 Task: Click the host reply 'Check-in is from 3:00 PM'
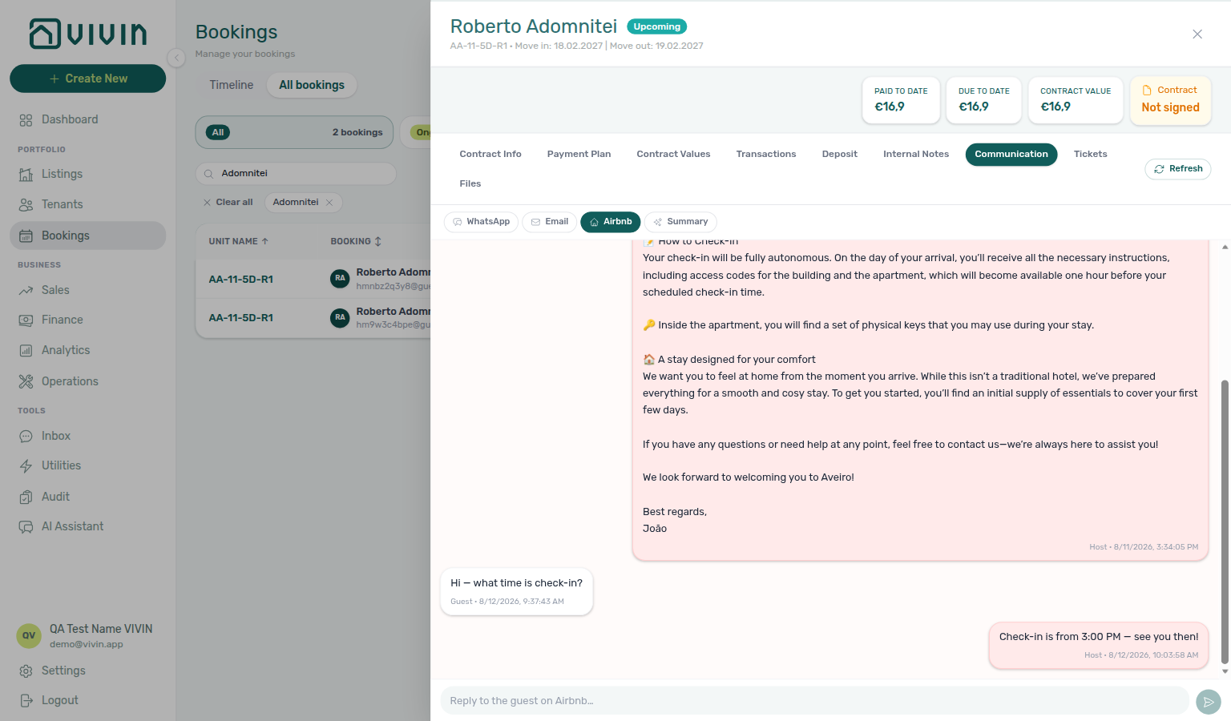pos(1099,646)
